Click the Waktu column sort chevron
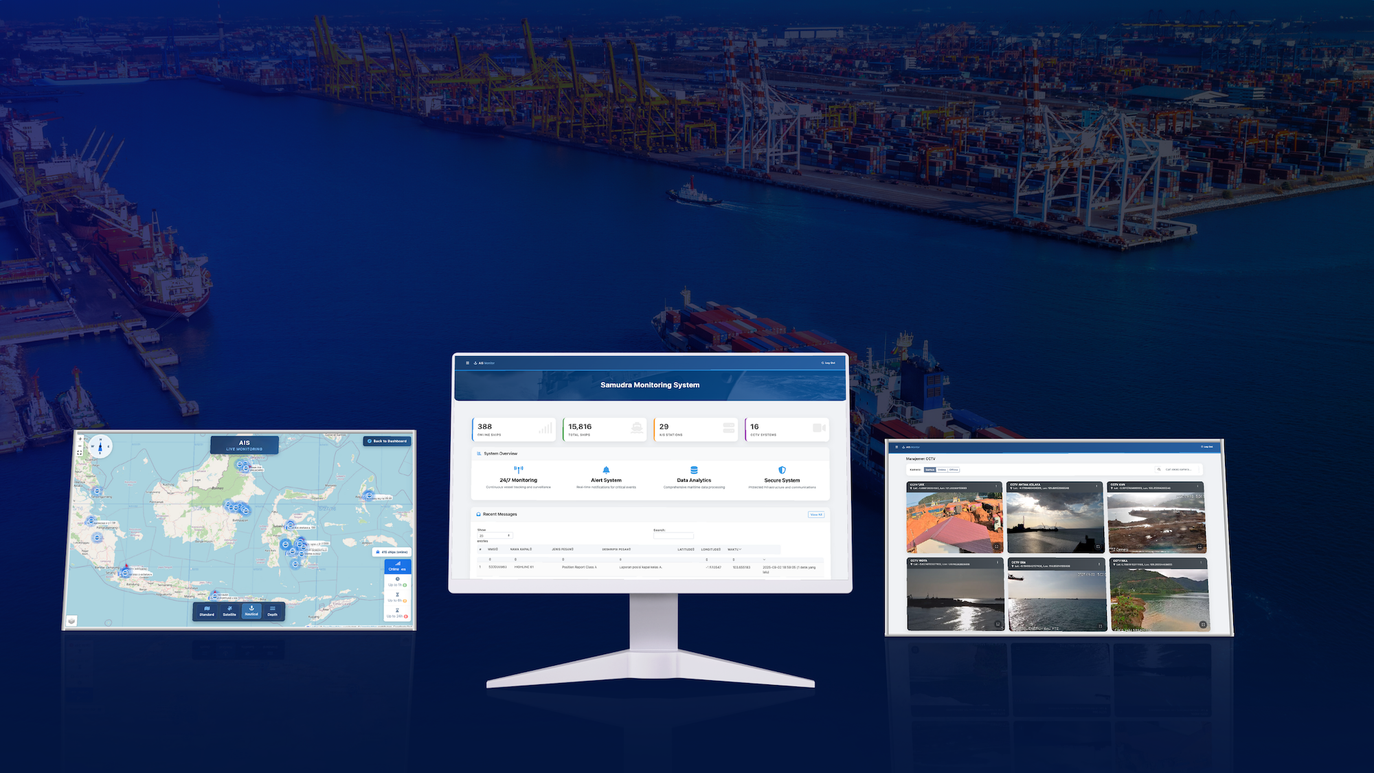The image size is (1374, 773). (x=740, y=549)
